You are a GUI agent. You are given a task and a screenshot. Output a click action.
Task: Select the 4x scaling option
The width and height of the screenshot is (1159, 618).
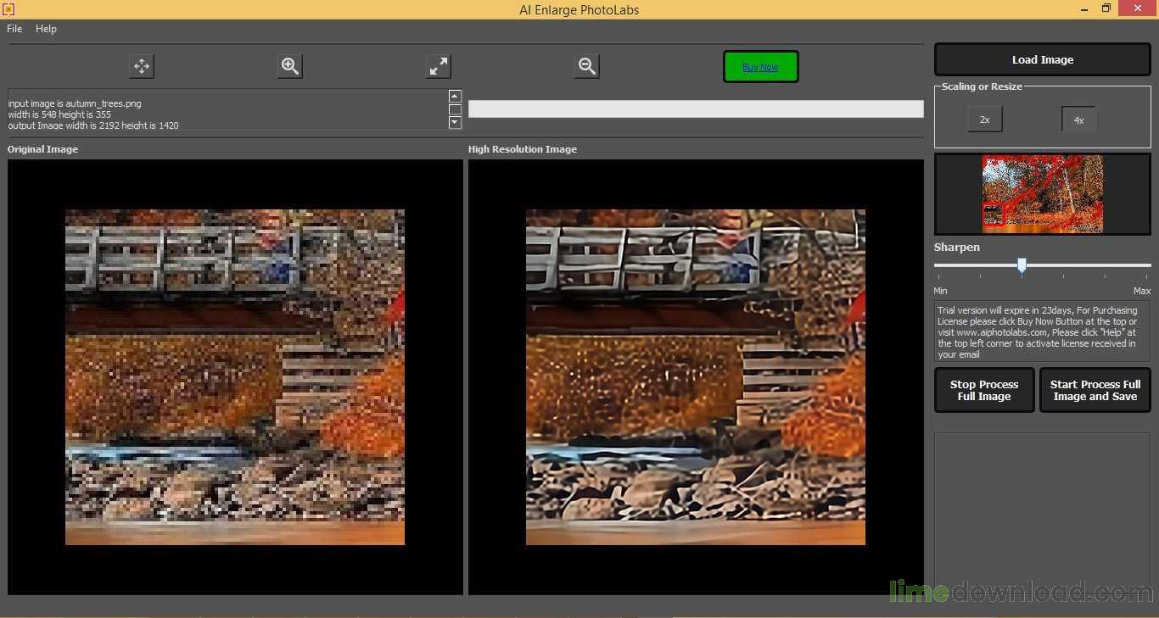coord(1078,120)
